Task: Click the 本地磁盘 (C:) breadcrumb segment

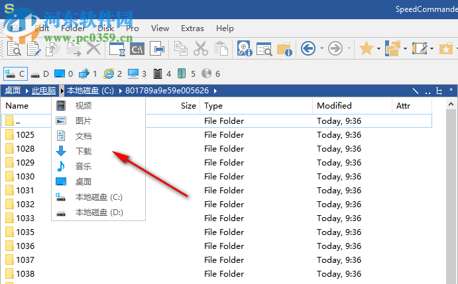Action: 90,91
